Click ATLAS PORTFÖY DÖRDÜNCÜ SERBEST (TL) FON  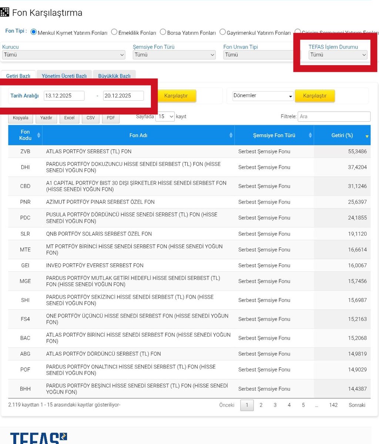click(103, 354)
